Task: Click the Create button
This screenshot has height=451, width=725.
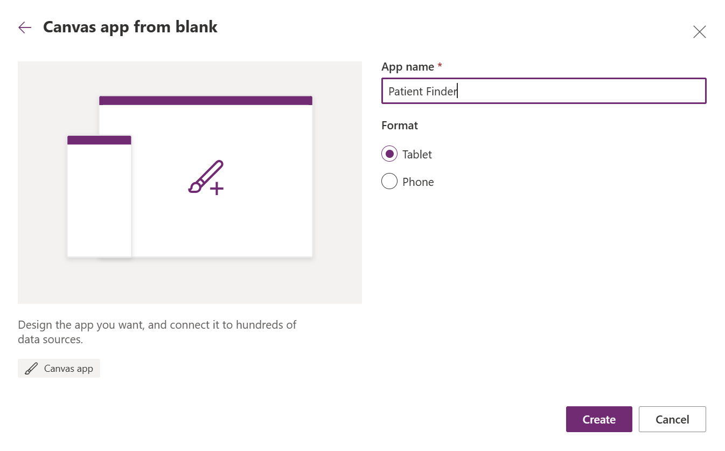Action: (x=598, y=419)
